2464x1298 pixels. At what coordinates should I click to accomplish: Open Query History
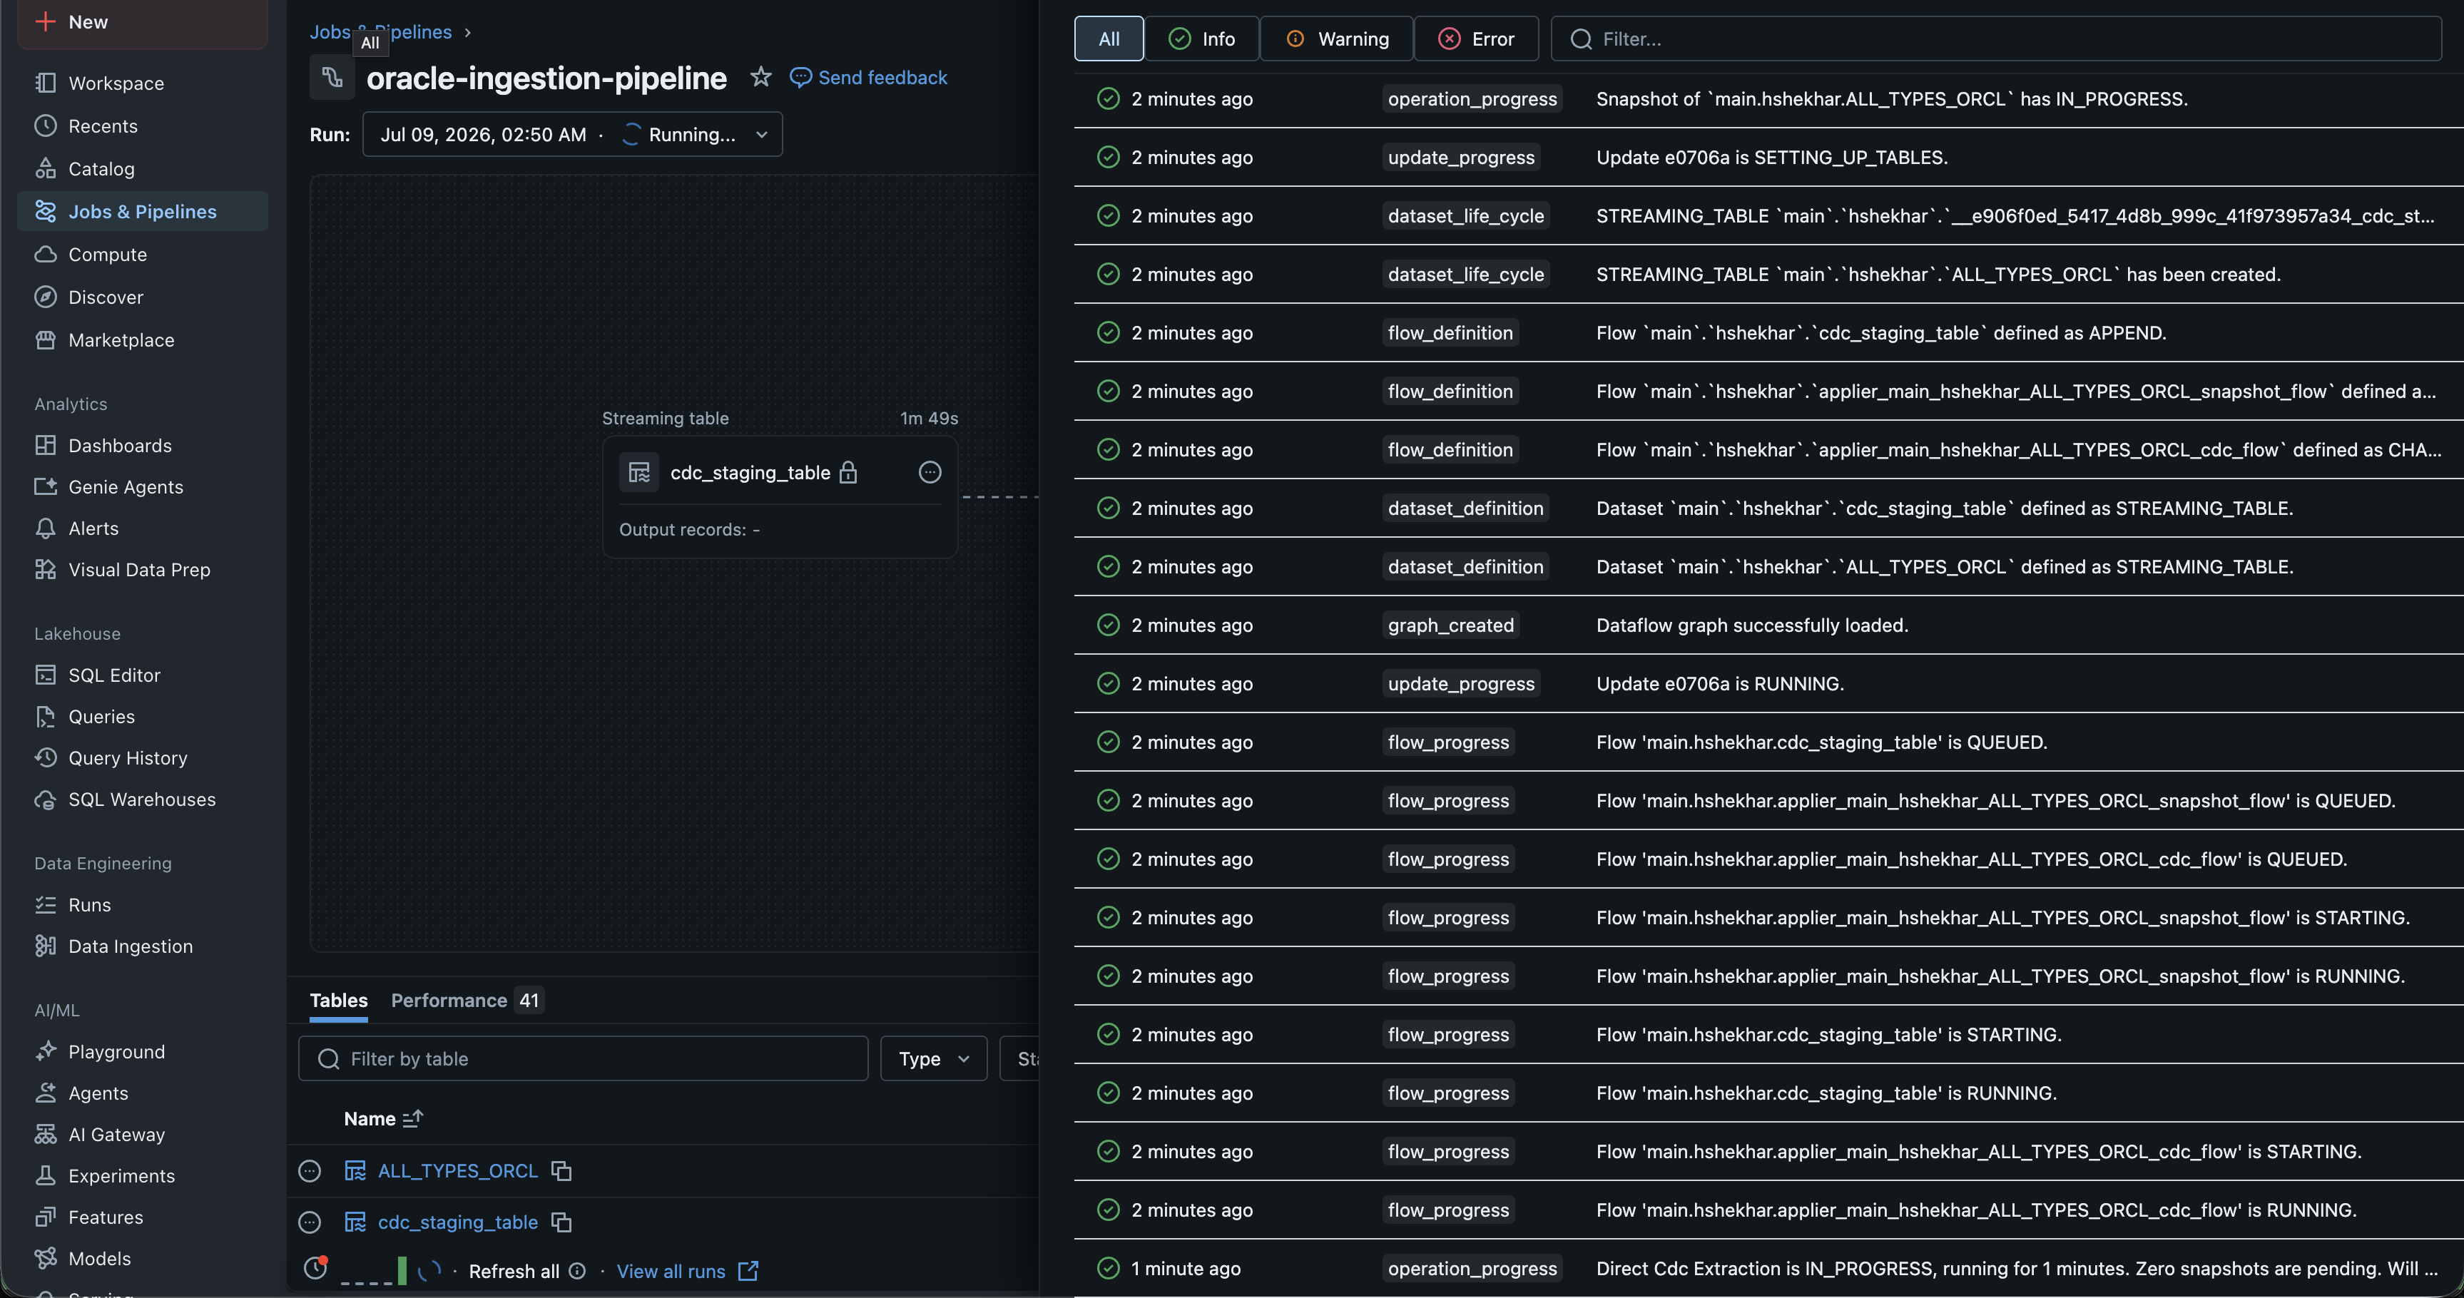(141, 757)
